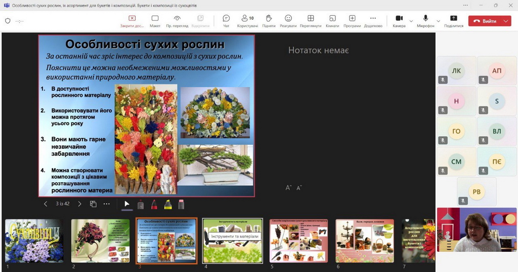Select the red pen color tool
518x272 pixels.
tap(154, 204)
